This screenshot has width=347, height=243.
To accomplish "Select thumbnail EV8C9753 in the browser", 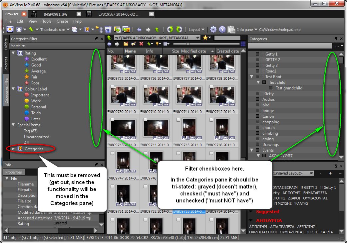I will 189,200.
